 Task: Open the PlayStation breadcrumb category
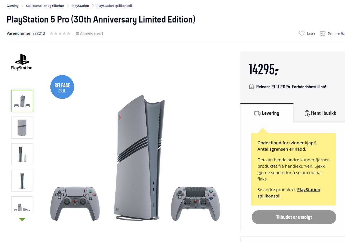click(80, 6)
